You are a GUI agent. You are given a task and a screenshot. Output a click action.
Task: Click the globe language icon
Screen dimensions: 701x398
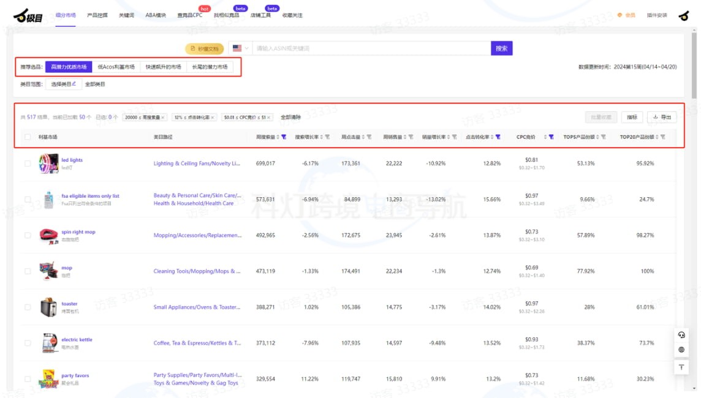click(x=681, y=350)
